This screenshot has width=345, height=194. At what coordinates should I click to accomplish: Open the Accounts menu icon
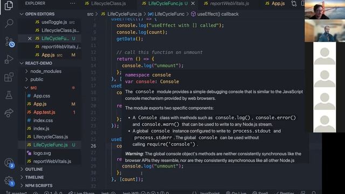tap(9, 163)
